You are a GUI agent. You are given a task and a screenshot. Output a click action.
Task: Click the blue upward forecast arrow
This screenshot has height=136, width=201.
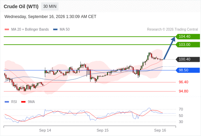point(169,48)
